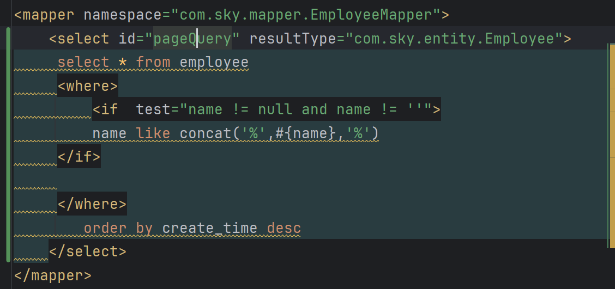Click the yellow warning stripe on the scrollbar

[613, 146]
